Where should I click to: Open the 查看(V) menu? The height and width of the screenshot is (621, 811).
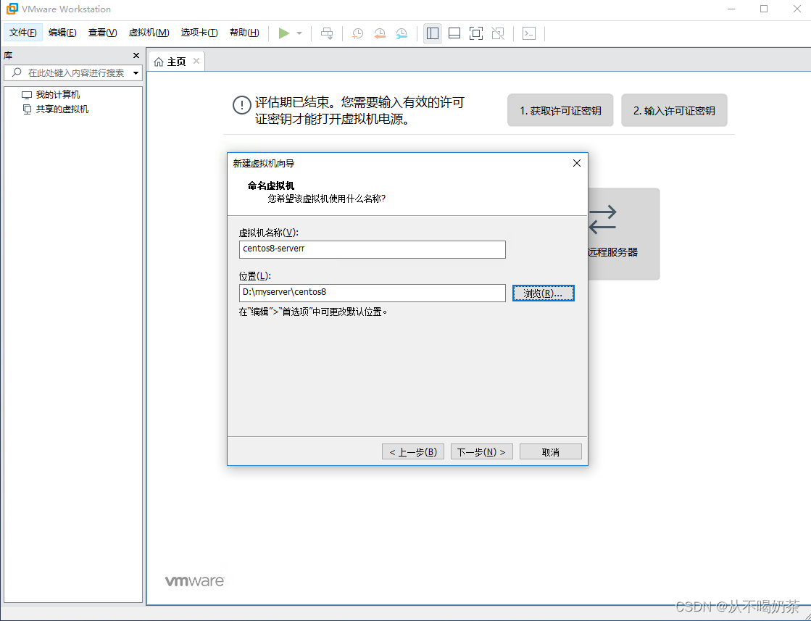[x=102, y=33]
